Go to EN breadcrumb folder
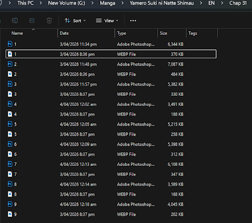The width and height of the screenshot is (252, 223). point(211,3)
